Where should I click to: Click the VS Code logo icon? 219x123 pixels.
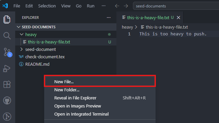(x=5, y=6)
